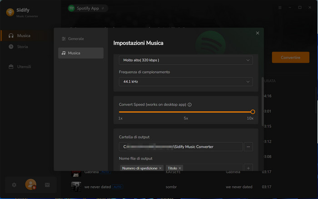Open the Storia section in the sidebar
Viewport: 318px width, 199px height.
tap(22, 47)
